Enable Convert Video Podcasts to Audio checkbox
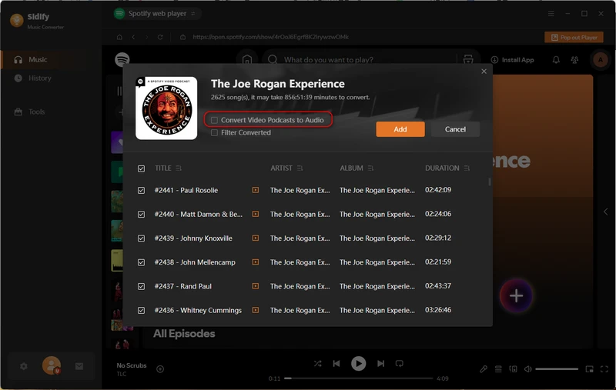The height and width of the screenshot is (390, 616). pos(214,120)
